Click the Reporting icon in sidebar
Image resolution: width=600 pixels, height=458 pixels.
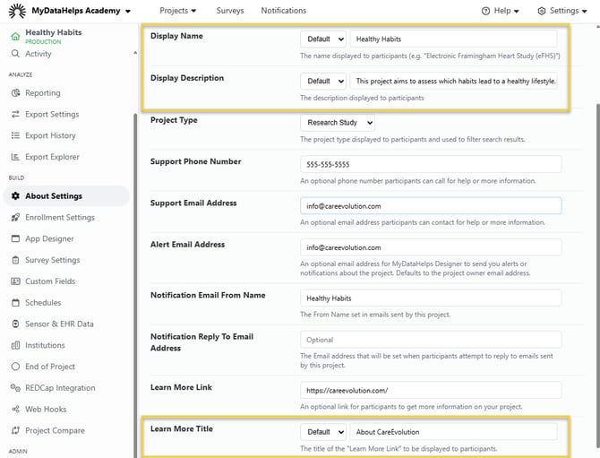tap(16, 93)
